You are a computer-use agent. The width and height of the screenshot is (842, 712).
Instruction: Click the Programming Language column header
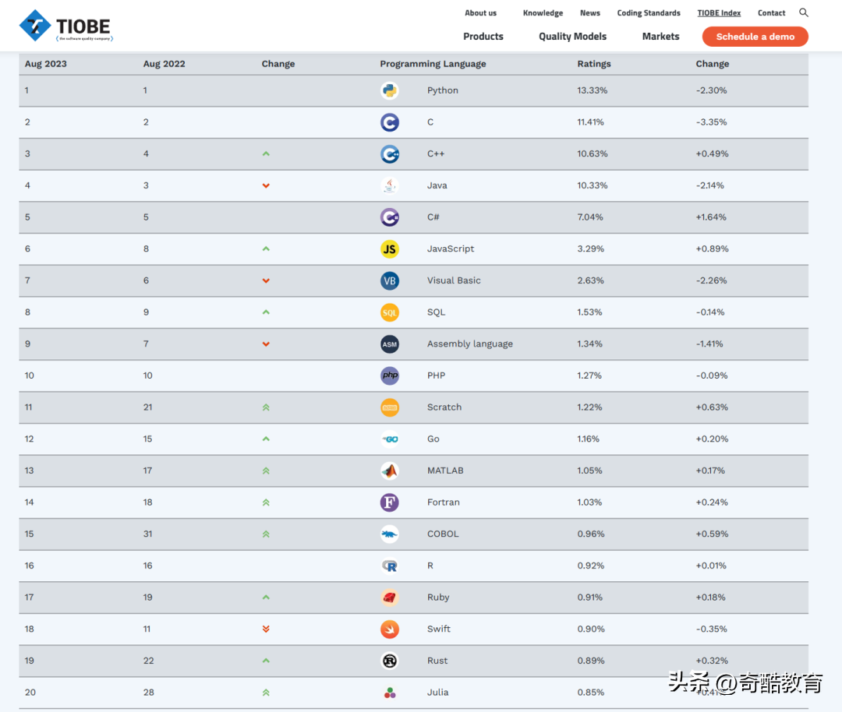(433, 64)
